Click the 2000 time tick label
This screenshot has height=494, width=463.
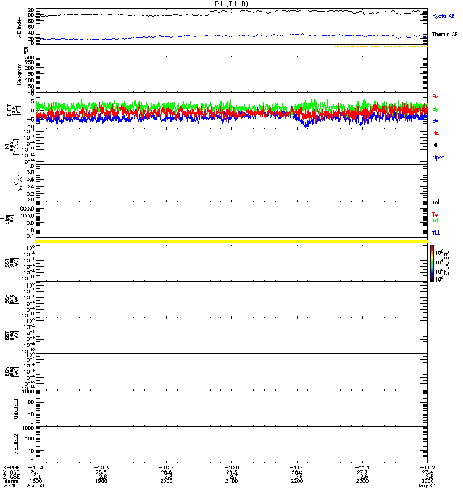pos(166,481)
